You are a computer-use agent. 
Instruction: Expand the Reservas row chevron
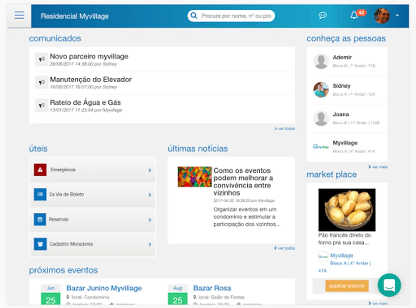[x=150, y=220]
